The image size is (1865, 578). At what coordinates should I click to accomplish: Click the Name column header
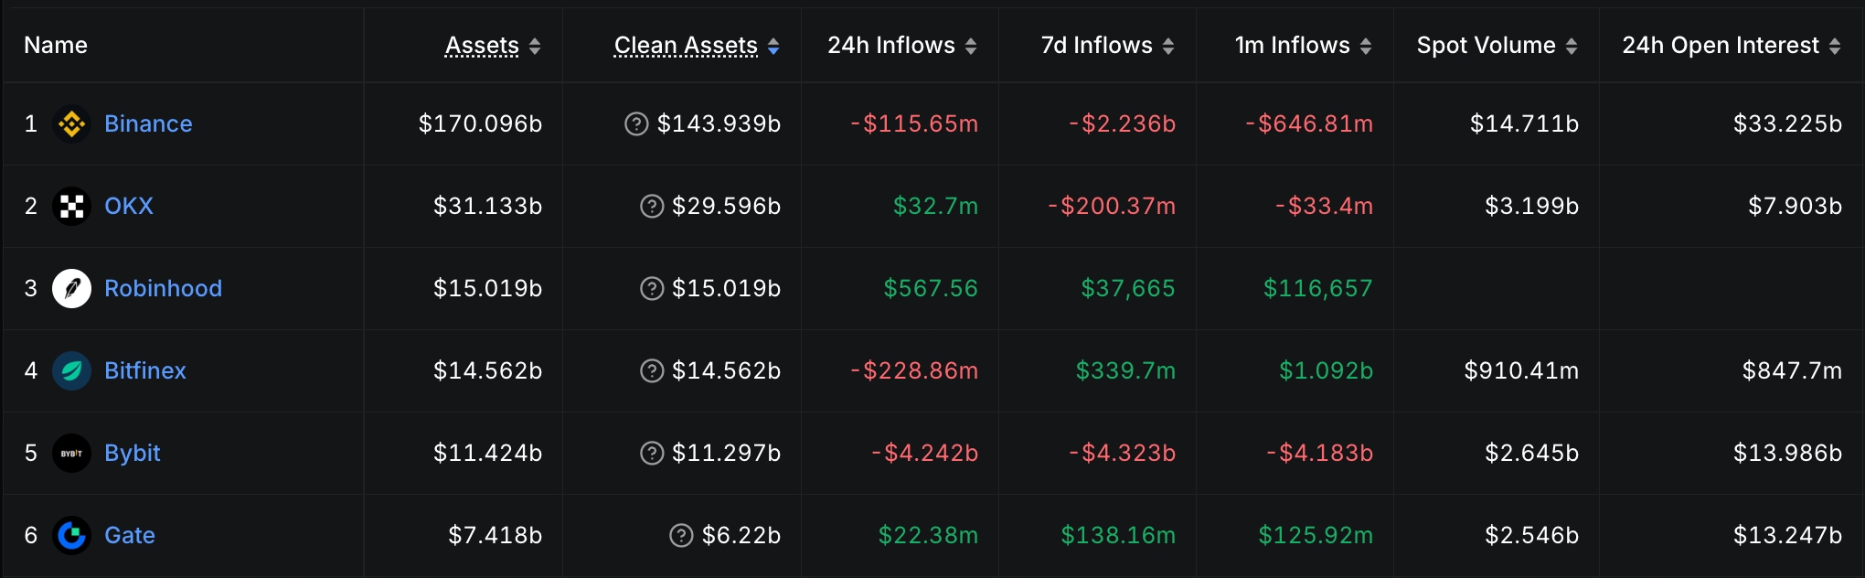[56, 46]
